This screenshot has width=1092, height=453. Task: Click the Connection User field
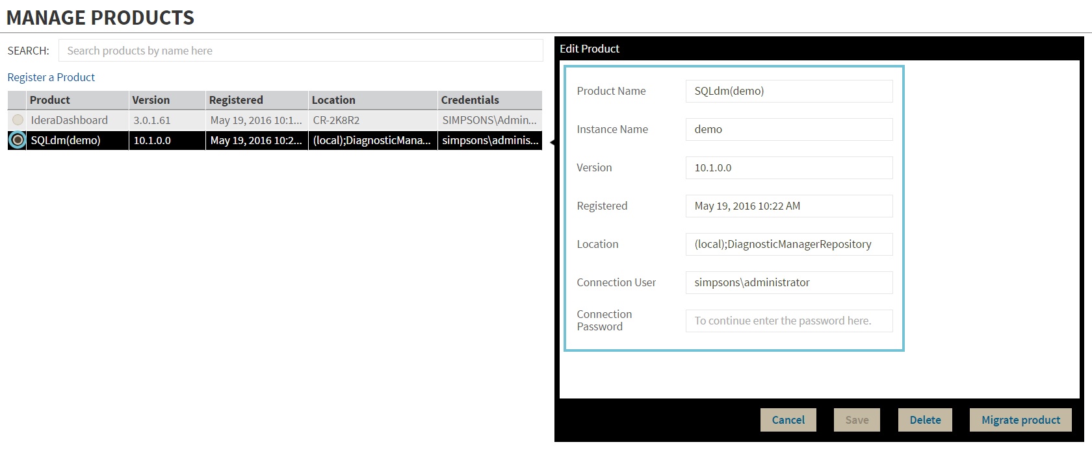click(x=788, y=282)
